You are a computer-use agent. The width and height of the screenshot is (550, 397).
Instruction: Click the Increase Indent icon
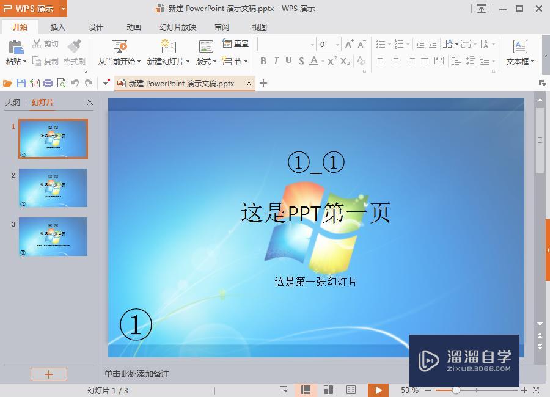tap(433, 44)
